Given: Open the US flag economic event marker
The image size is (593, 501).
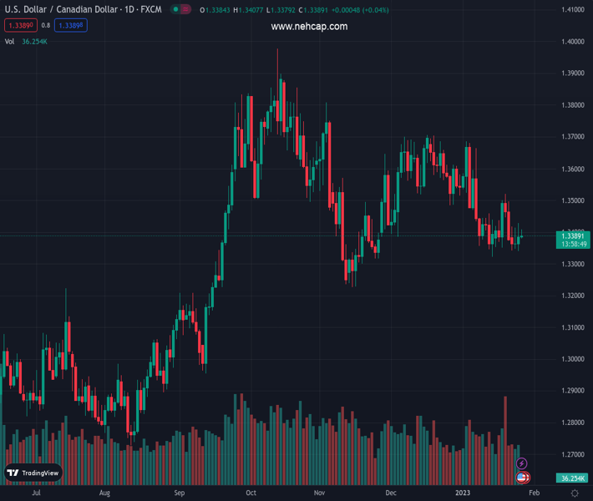Looking at the screenshot, I should [x=522, y=478].
